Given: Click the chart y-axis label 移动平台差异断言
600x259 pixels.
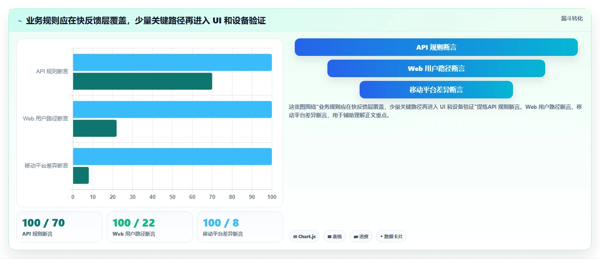Looking at the screenshot, I should [x=46, y=166].
